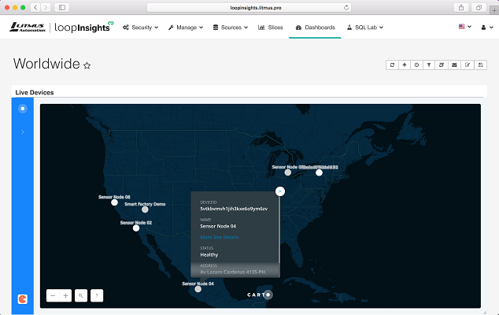This screenshot has height=315, width=499.
Task: Click the email envelope icon
Action: pyautogui.click(x=455, y=65)
